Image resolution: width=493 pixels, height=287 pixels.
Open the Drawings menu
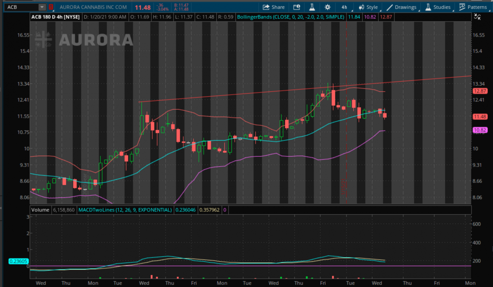point(402,7)
